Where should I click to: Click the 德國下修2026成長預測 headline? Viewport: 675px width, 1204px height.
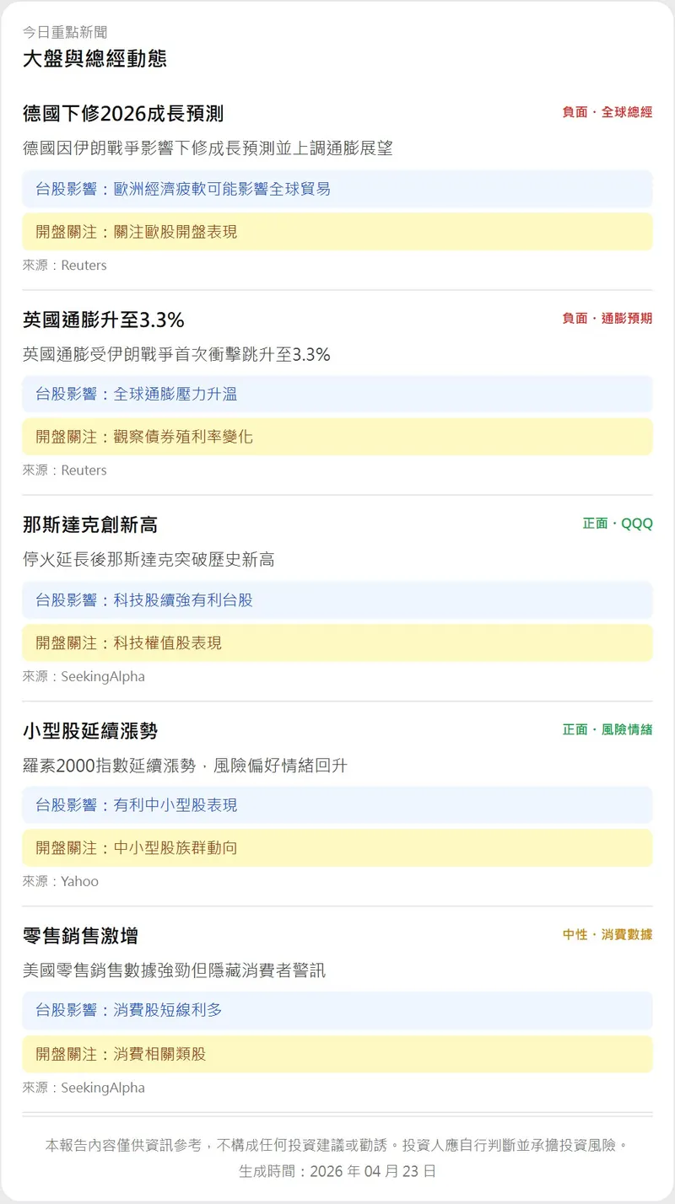pyautogui.click(x=123, y=114)
